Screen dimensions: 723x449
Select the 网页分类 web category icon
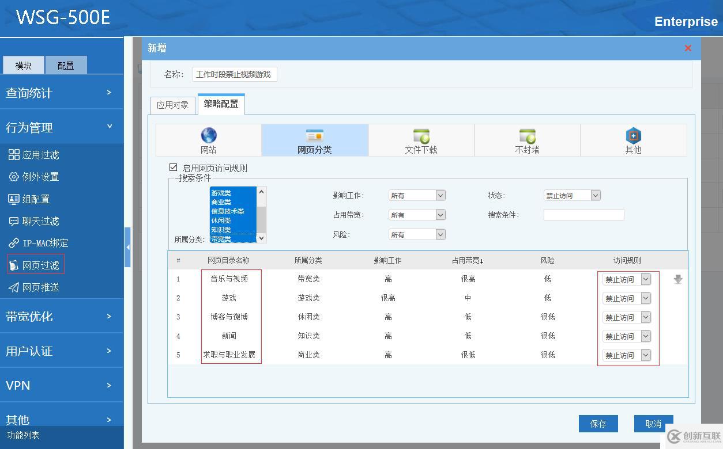[x=315, y=139]
